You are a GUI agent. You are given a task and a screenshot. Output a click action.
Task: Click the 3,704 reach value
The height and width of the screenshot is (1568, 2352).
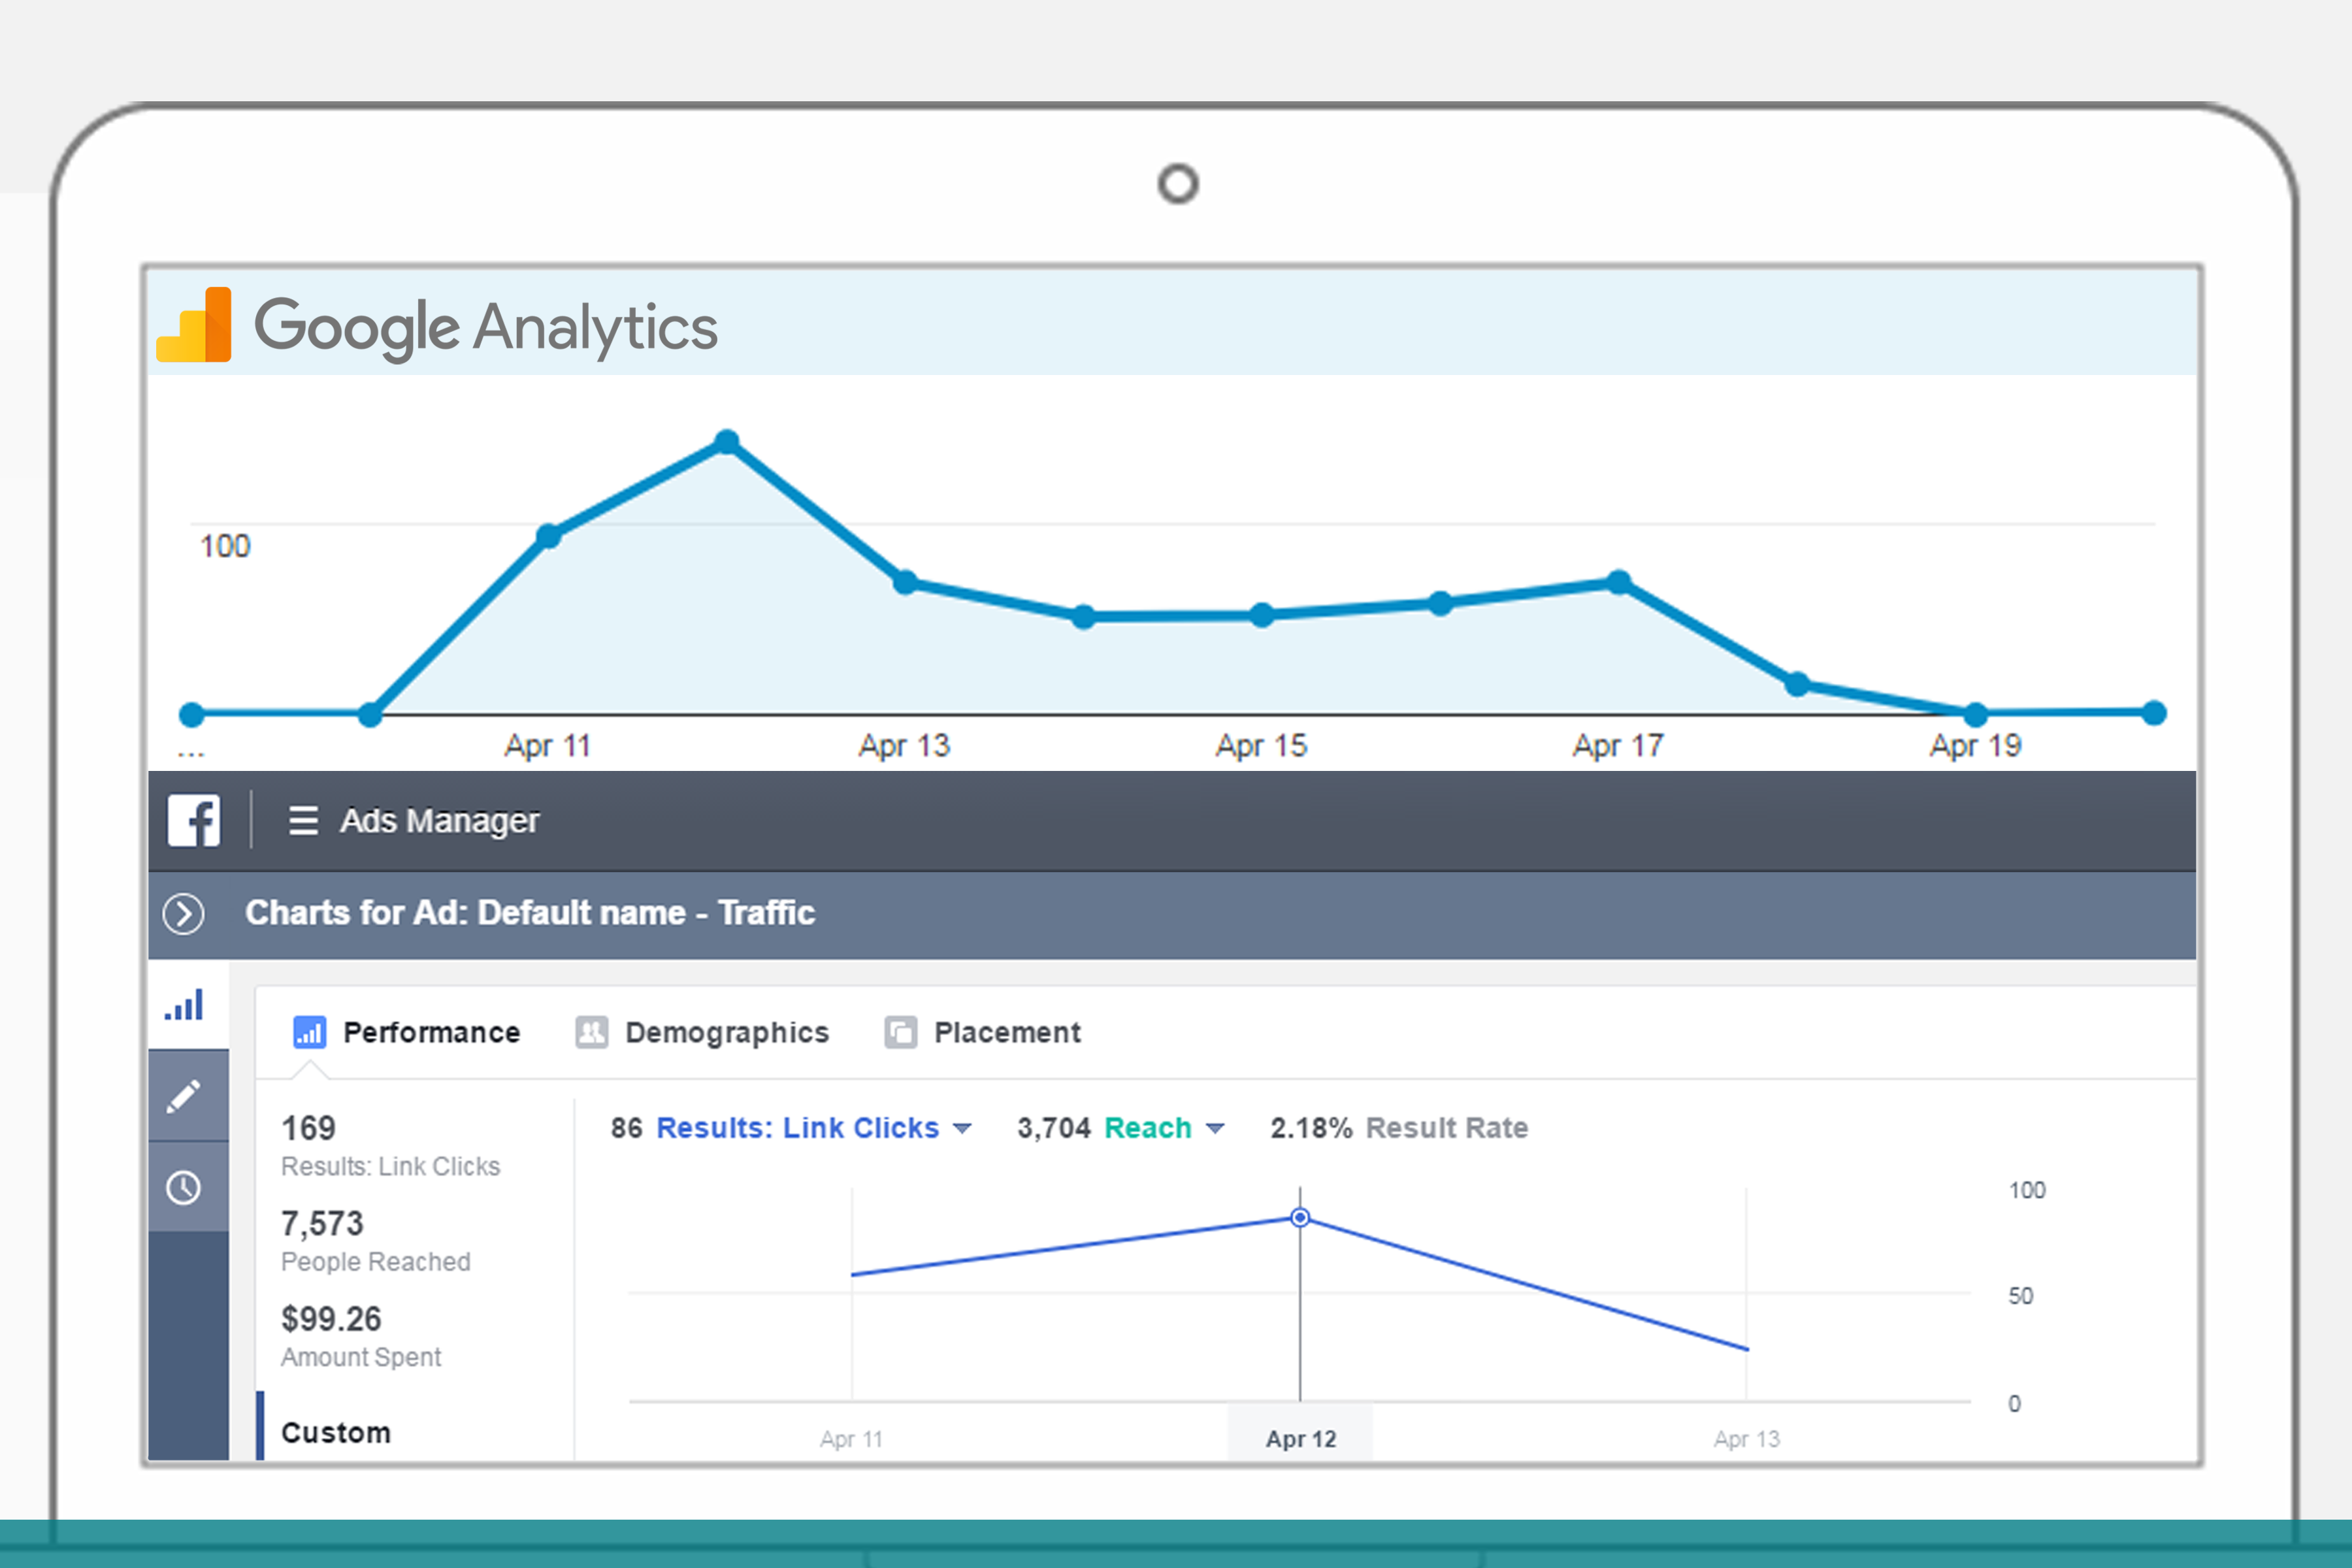pyautogui.click(x=1053, y=1128)
